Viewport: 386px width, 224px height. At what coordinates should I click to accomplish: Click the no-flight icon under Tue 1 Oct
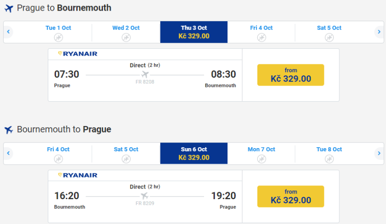(x=58, y=37)
